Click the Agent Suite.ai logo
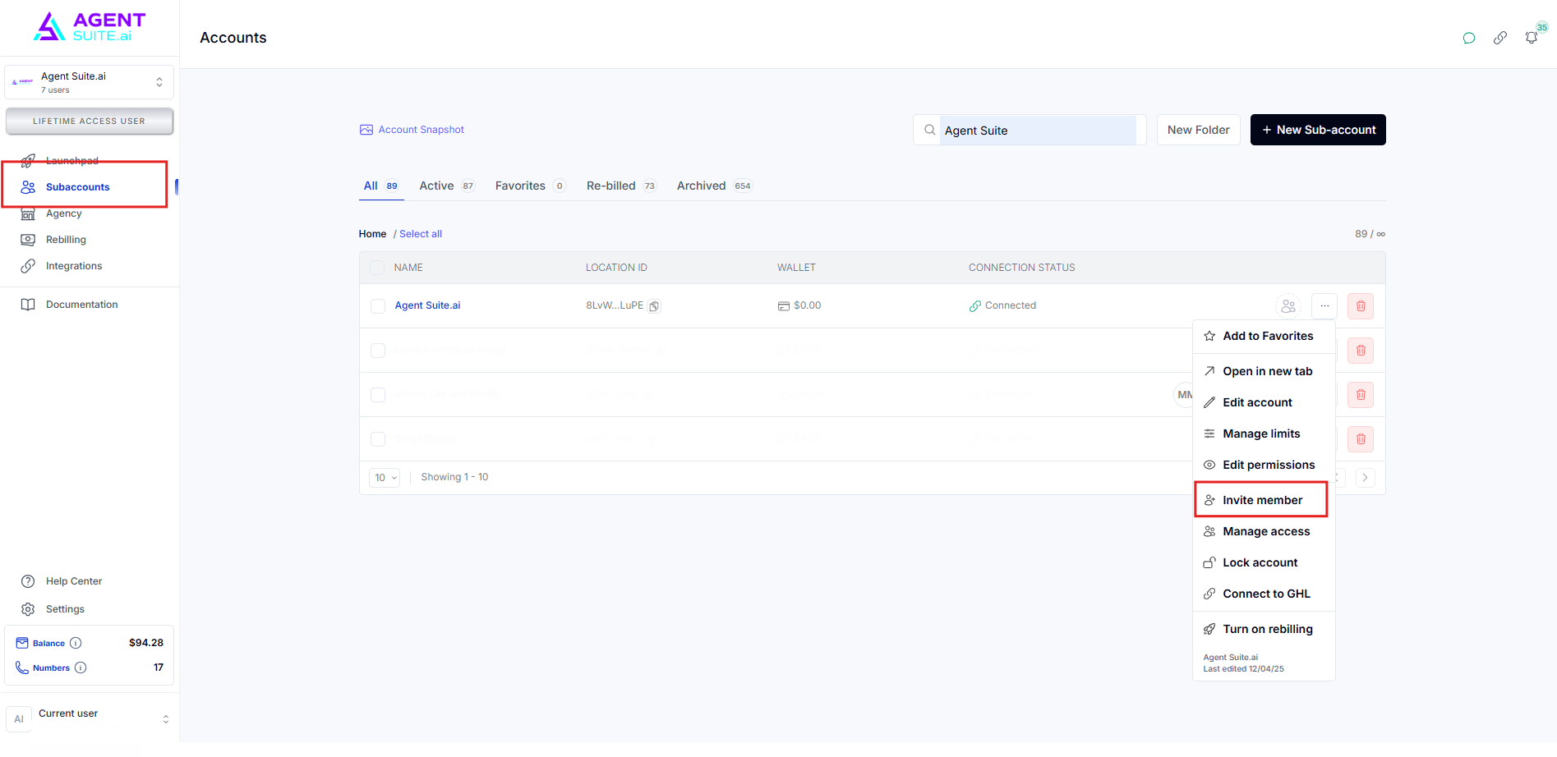This screenshot has height=757, width=1557. click(89, 27)
